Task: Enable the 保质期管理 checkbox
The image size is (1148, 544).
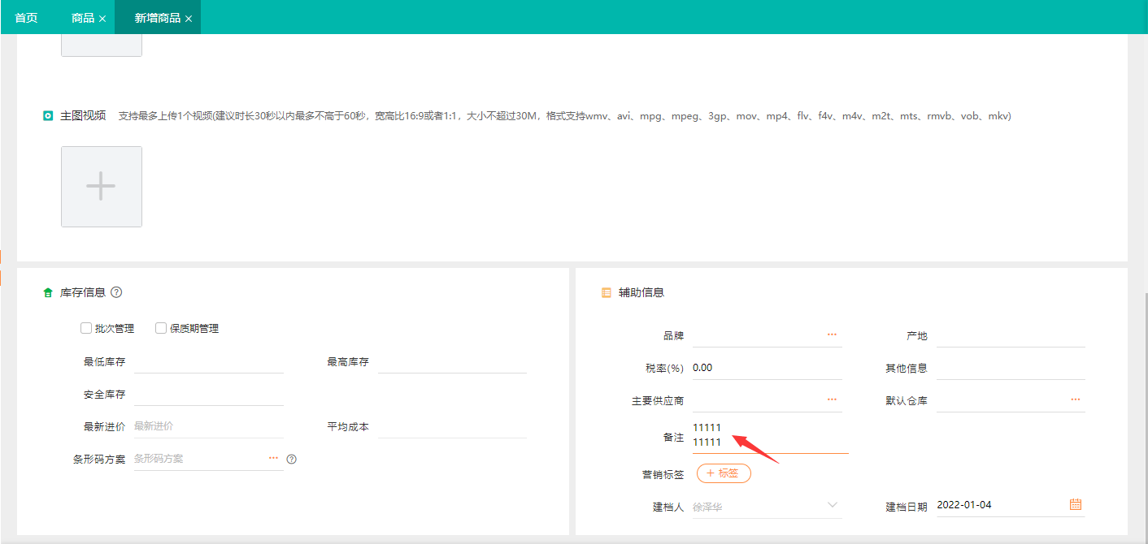Action: click(x=160, y=327)
